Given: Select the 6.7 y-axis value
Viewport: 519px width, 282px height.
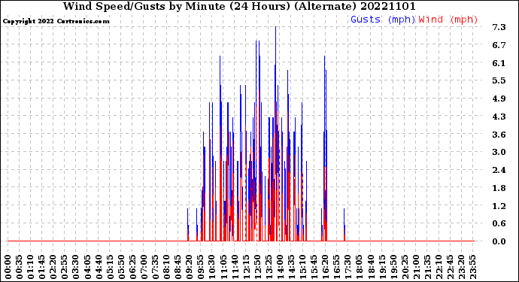Looking at the screenshot, I should [499, 45].
